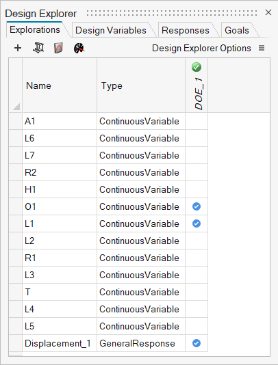The width and height of the screenshot is (278, 365).
Task: Select the DOE_1 column header
Action: tap(199, 93)
